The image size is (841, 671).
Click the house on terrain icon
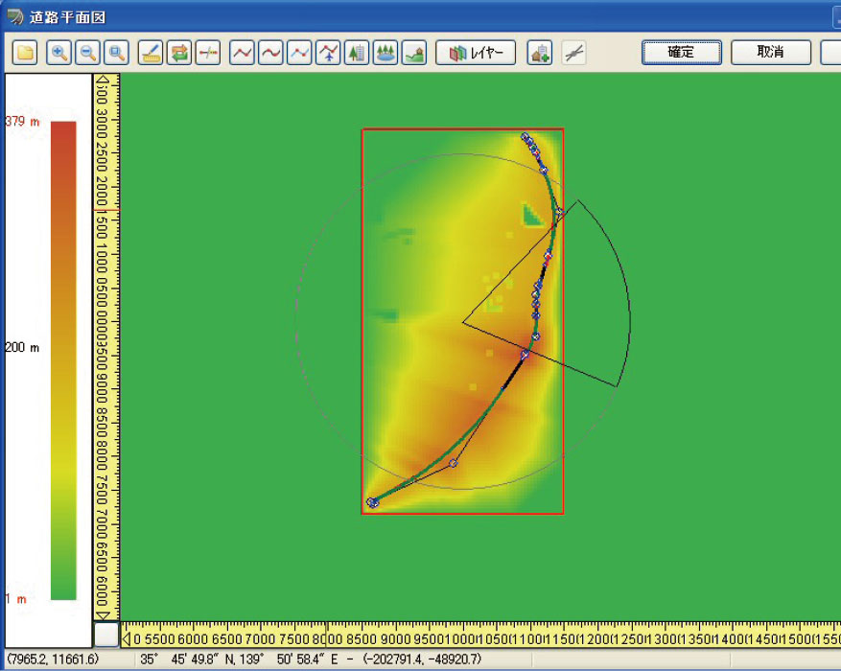coord(414,53)
